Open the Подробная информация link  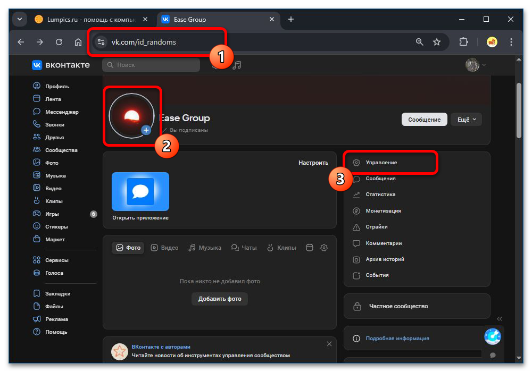(x=397, y=338)
